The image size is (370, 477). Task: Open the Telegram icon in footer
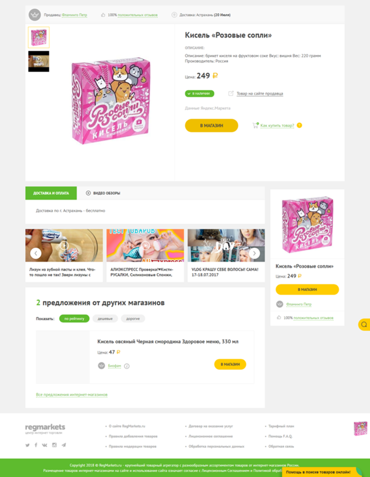[x=64, y=445]
